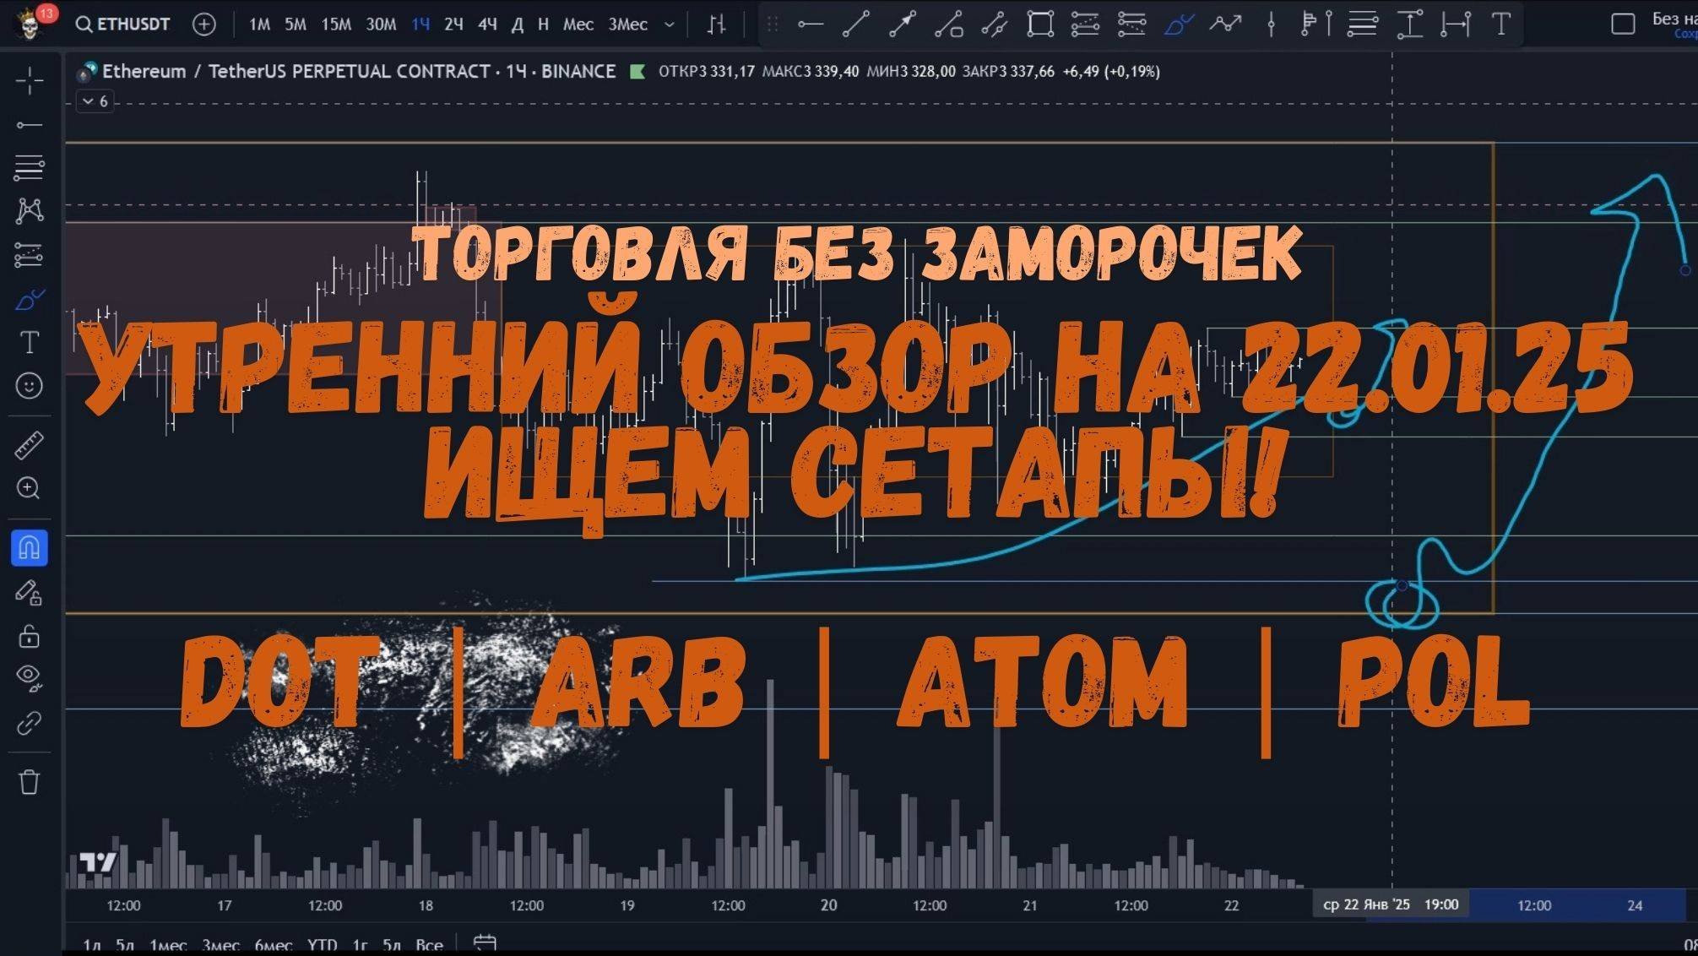The height and width of the screenshot is (956, 1698).
Task: Switch to the 4Ч timeframe
Action: pos(487,24)
